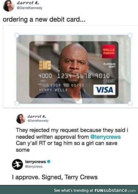Click the 'I approve. Signed, Terry Crews' reply
Viewport: 138px width, 194px height.
pyautogui.click(x=55, y=177)
